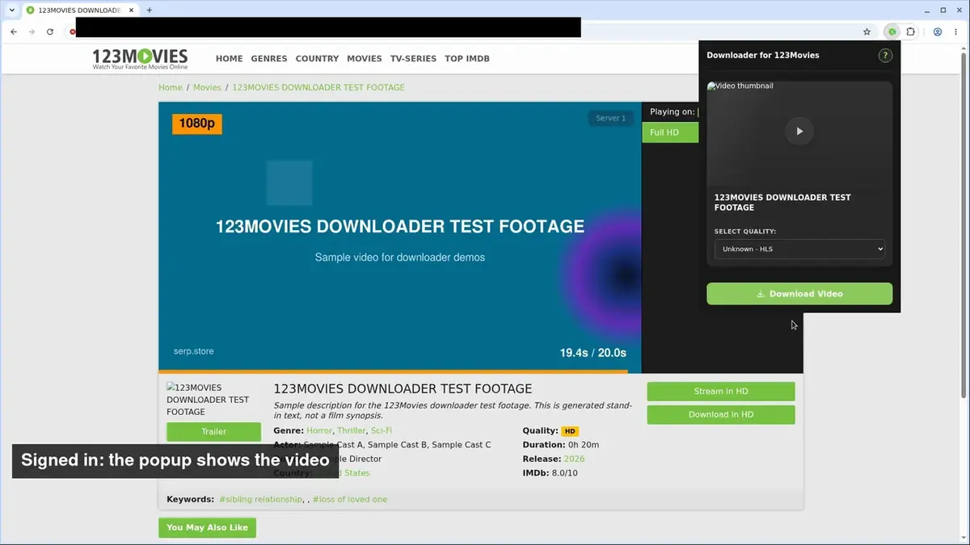Click the Trailer button
This screenshot has width=970, height=545.
pos(214,432)
